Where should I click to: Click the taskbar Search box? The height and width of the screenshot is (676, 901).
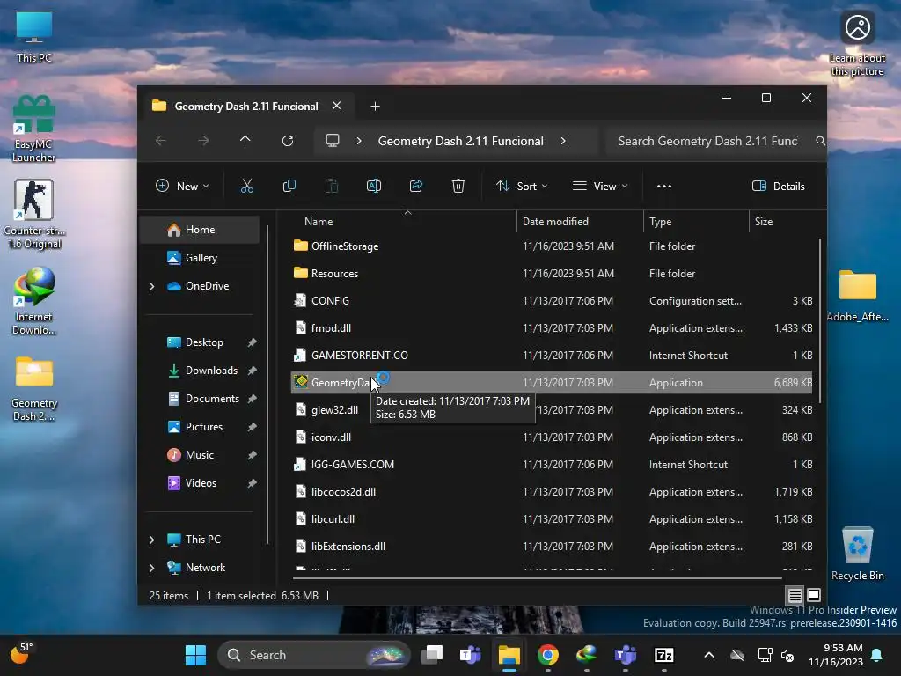click(x=314, y=655)
